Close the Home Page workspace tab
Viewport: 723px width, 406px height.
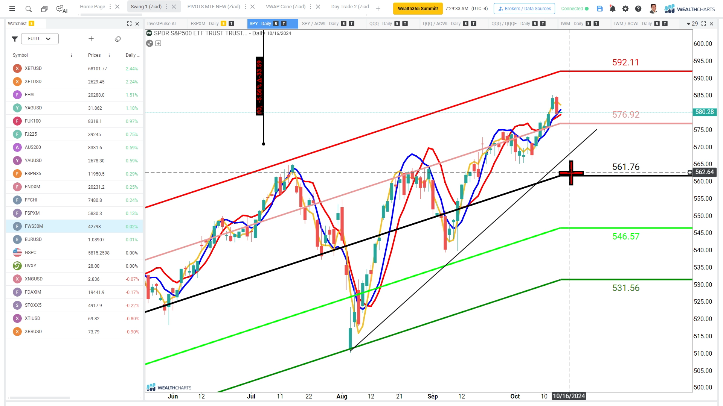[x=117, y=7]
